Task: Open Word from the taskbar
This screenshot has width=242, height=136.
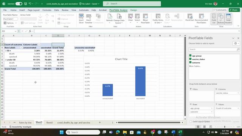Action: [x=173, y=132]
